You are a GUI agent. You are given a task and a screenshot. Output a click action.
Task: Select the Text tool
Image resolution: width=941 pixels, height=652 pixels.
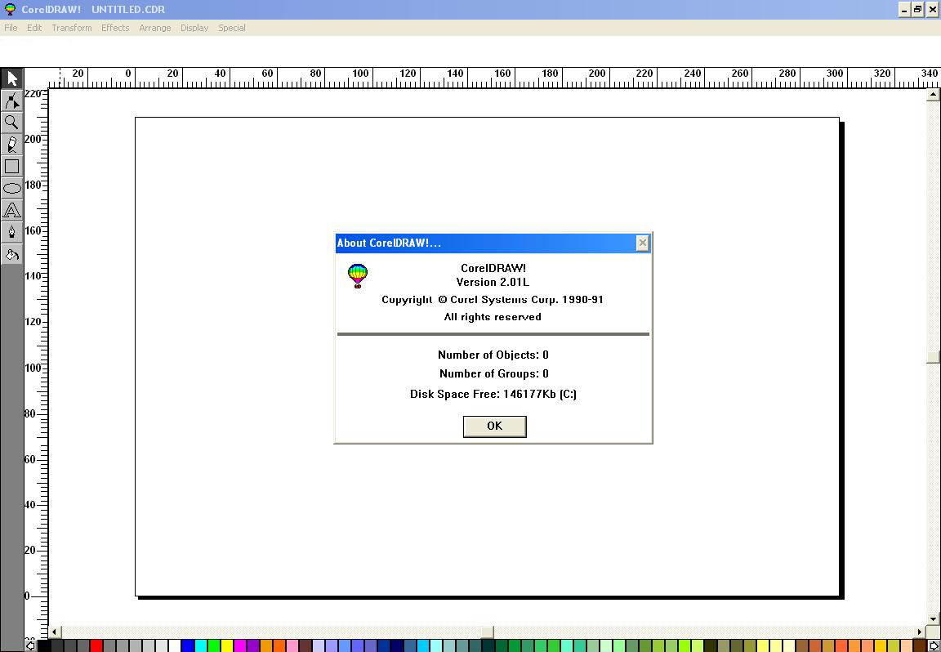pyautogui.click(x=11, y=211)
